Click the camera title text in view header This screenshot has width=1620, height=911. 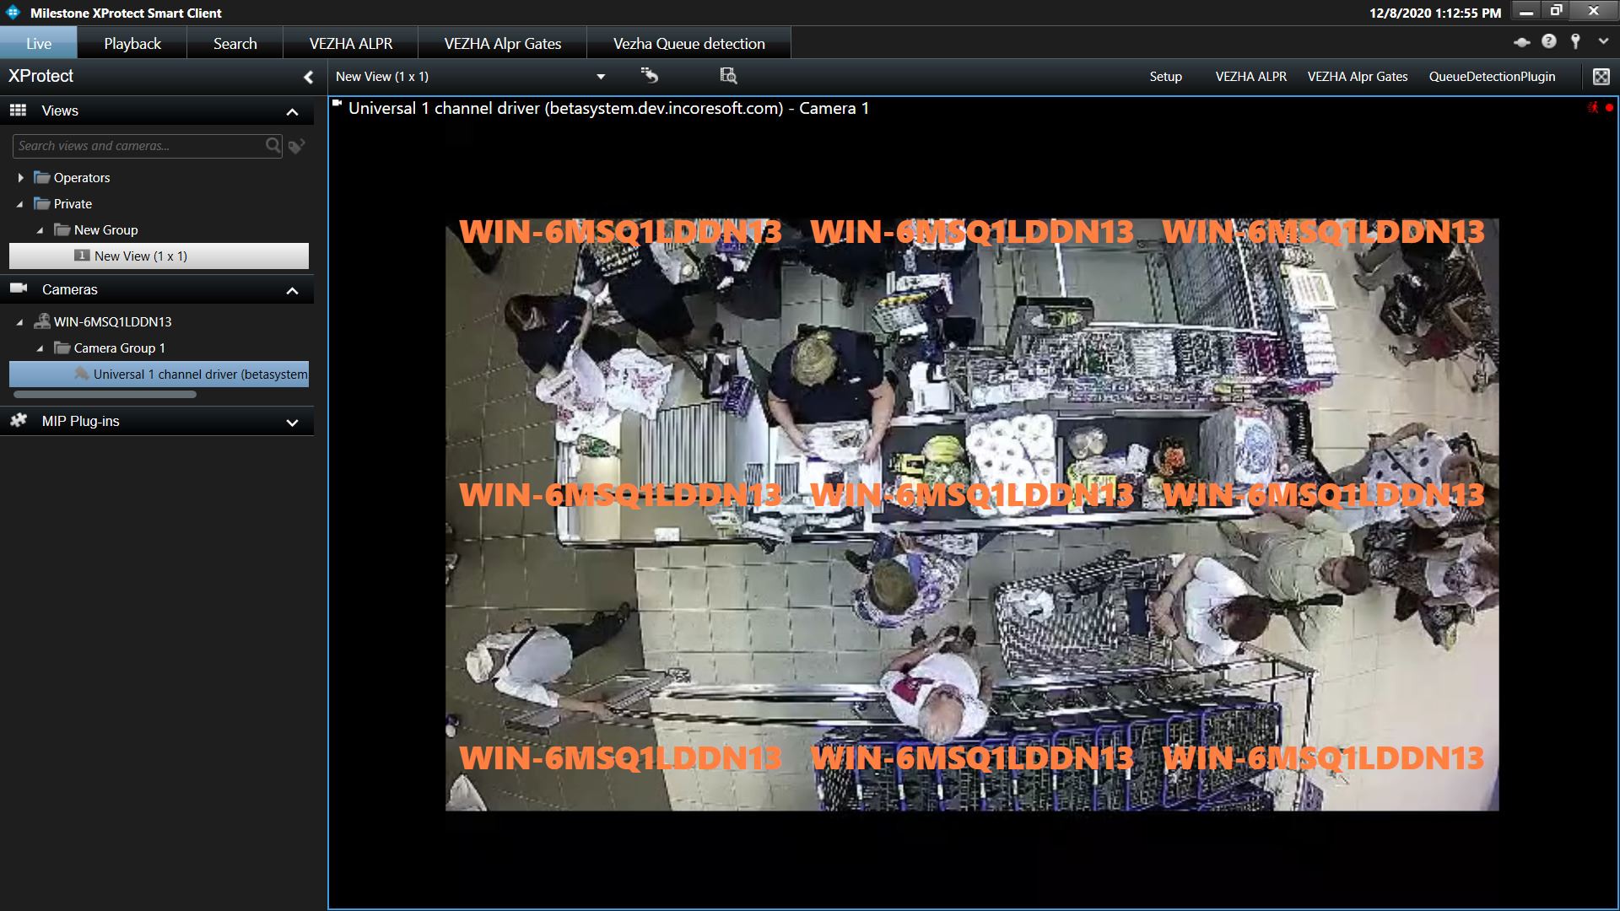tap(608, 108)
